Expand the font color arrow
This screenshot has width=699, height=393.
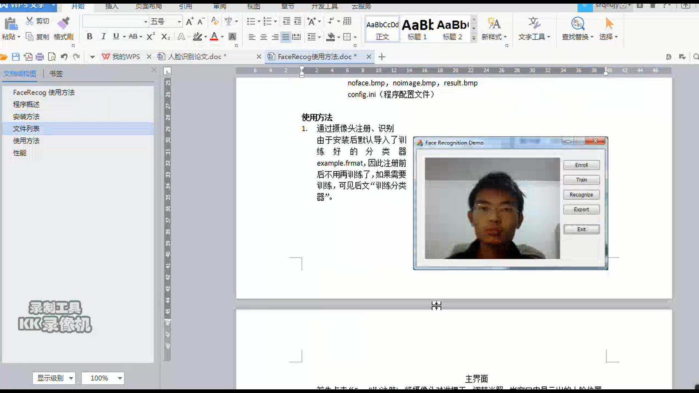pos(222,37)
